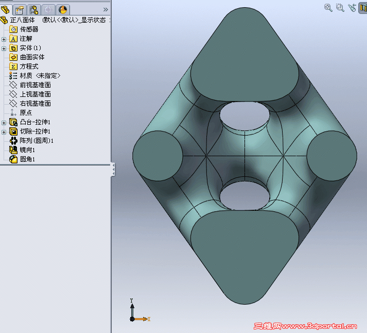Image resolution: width=367 pixels, height=333 pixels.
Task: Select the 曲面实体 label text
Action: pos(32,57)
